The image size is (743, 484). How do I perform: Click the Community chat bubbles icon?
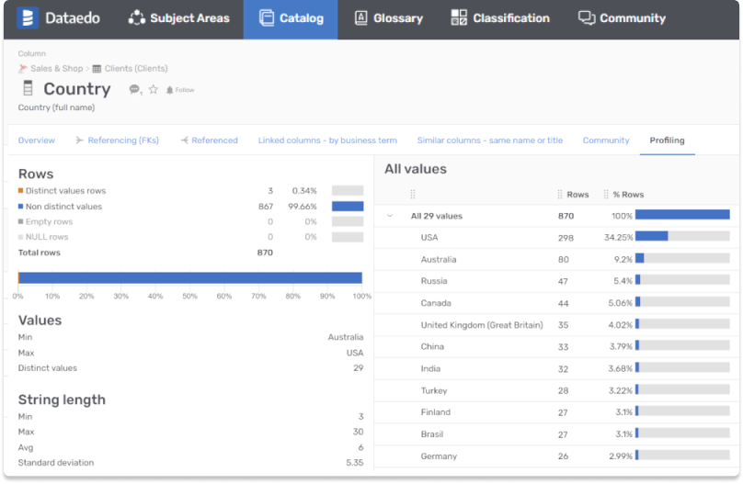[x=586, y=17]
